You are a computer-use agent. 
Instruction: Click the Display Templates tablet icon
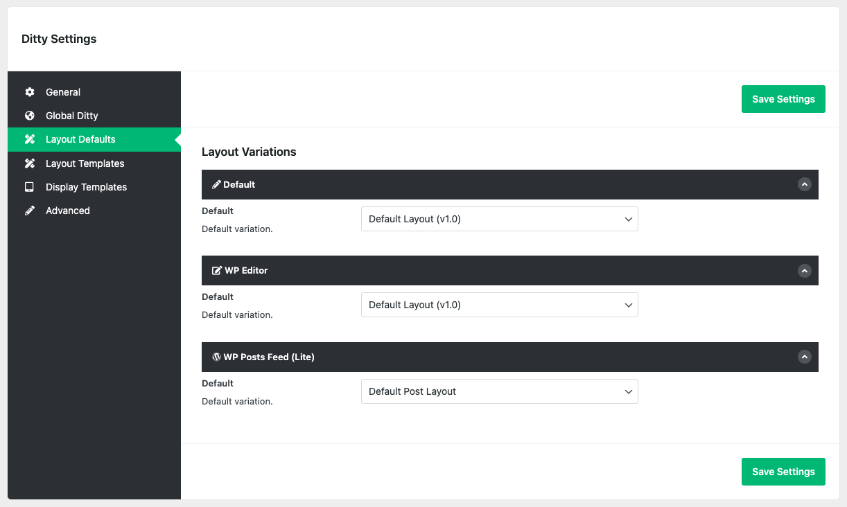point(30,187)
